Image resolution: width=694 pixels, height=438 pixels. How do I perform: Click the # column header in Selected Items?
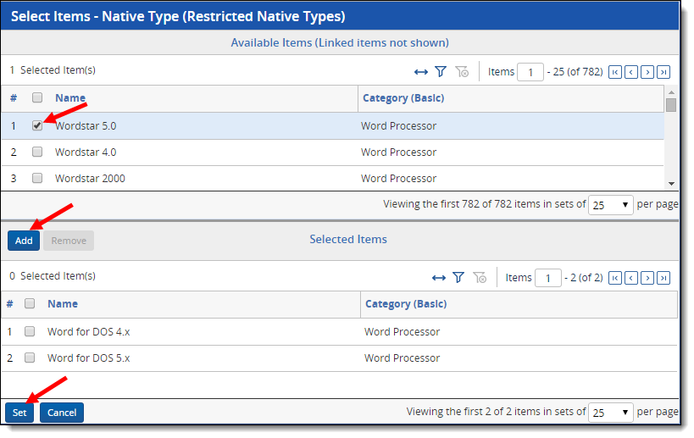tap(9, 304)
